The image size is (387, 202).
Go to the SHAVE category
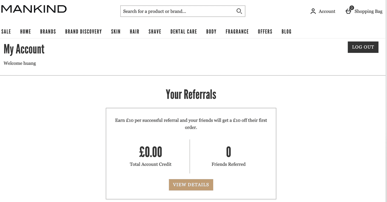click(x=155, y=32)
